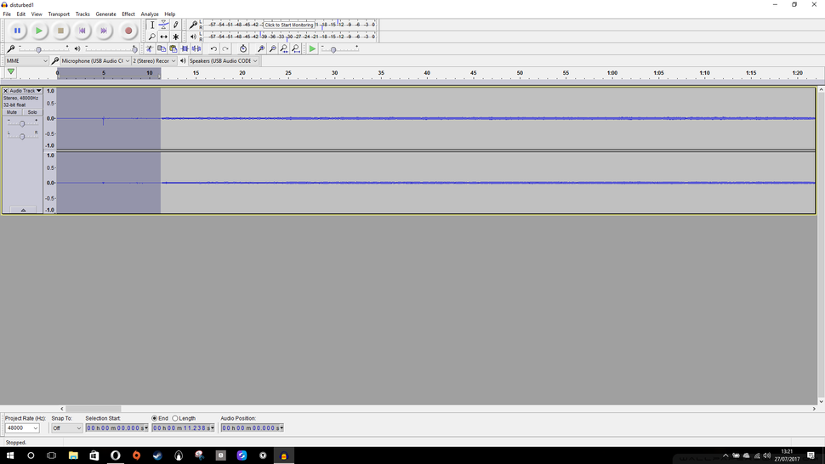Select the Zoom (magnifier) tool

[151, 37]
